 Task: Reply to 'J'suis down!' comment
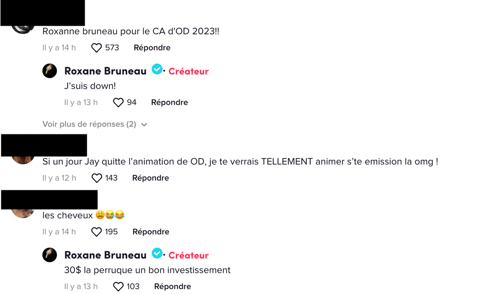tap(169, 103)
